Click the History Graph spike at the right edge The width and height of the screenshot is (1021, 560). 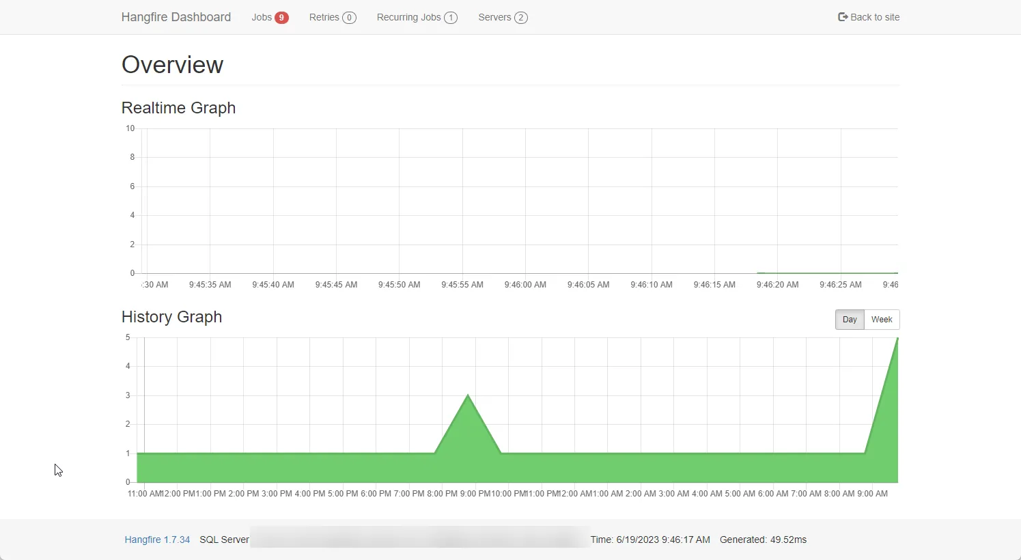896,340
